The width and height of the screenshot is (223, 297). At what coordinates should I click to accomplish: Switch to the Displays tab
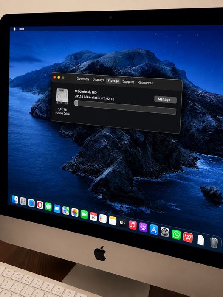coord(98,80)
